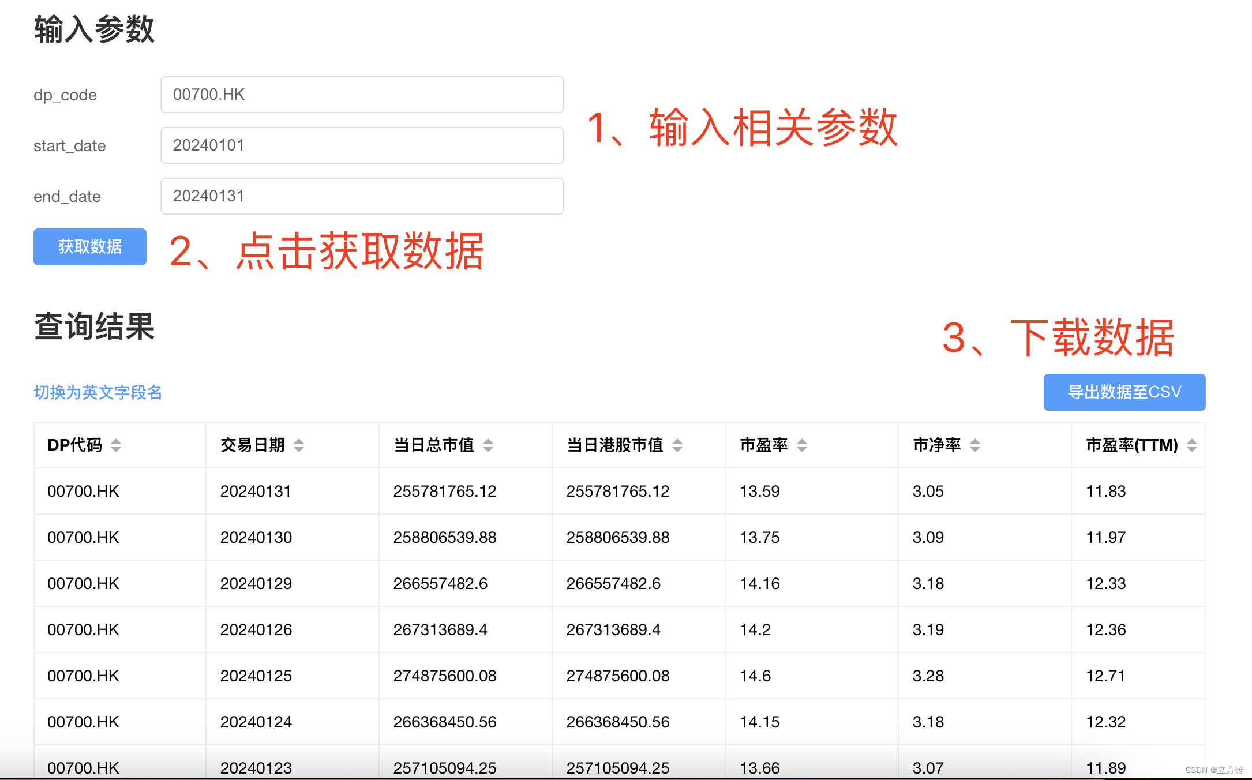Click the start_date input box
Viewport: 1252px width, 780px height.
coord(362,145)
